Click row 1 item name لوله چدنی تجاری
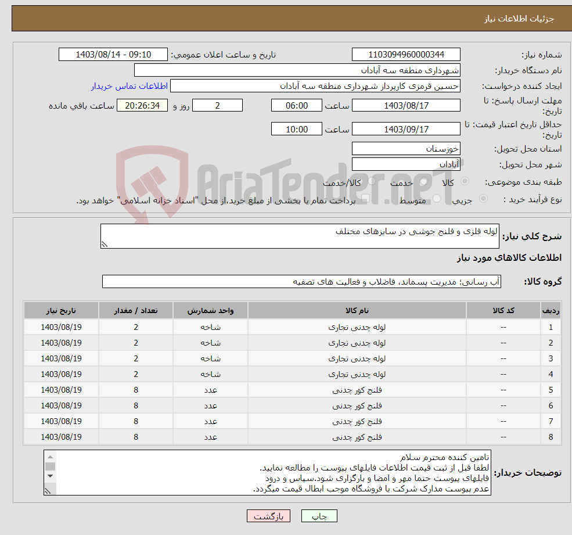 (357, 327)
